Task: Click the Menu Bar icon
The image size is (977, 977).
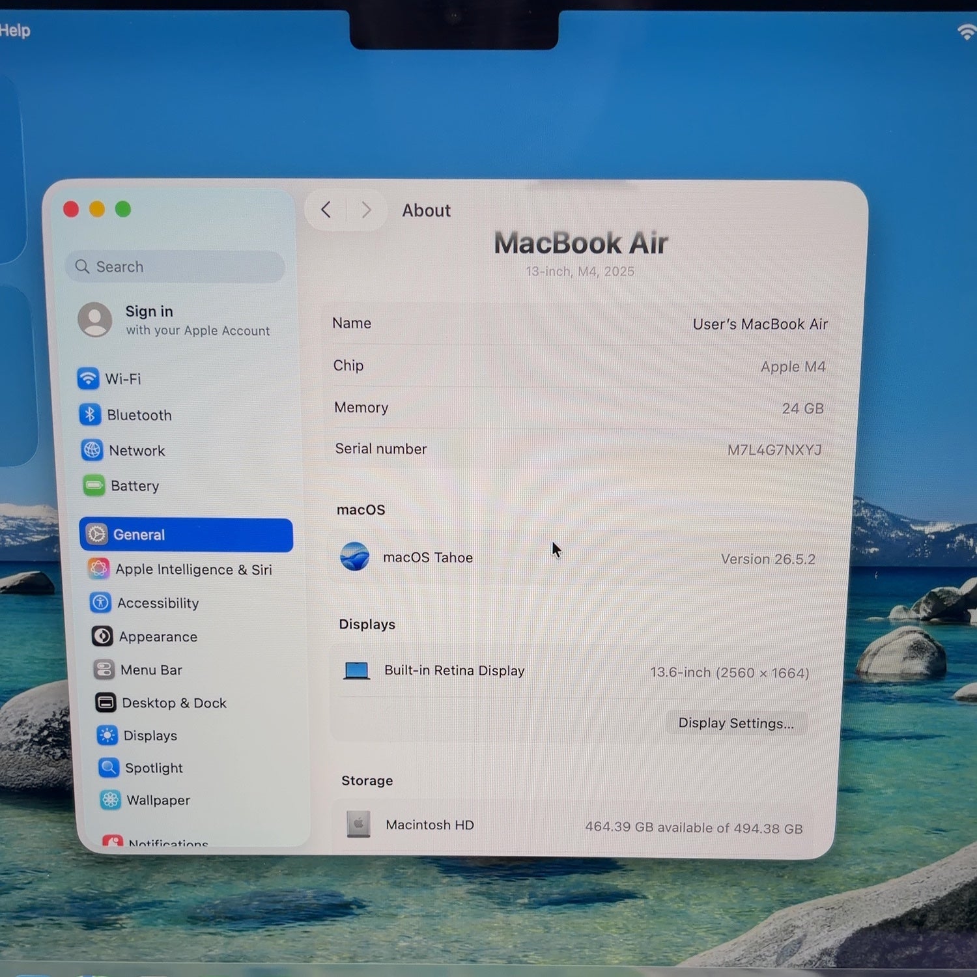Action: tap(104, 669)
